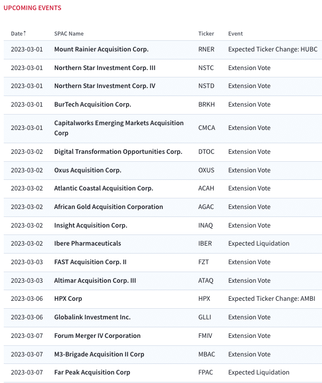Viewport: 322px width, 383px height.
Task: Click Expected Liquidation for Far Peak
Action: click(x=259, y=372)
